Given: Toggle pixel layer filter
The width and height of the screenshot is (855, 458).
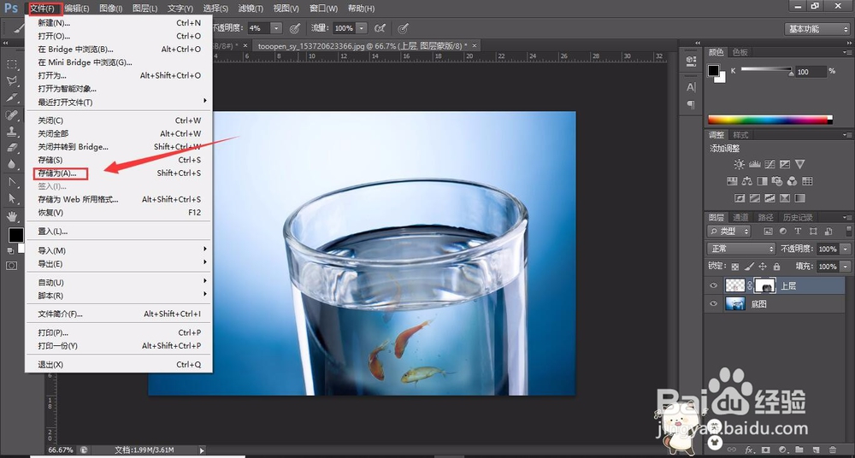Looking at the screenshot, I should point(769,232).
